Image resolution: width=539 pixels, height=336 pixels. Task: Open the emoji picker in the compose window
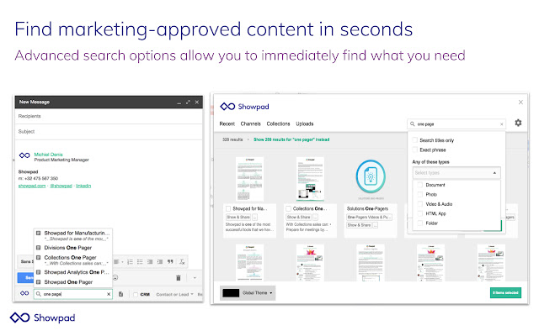pyautogui.click(x=116, y=278)
